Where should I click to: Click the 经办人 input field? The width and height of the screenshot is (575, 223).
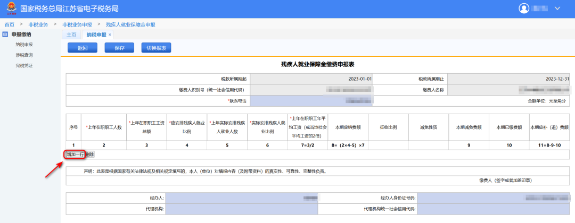click(x=241, y=198)
